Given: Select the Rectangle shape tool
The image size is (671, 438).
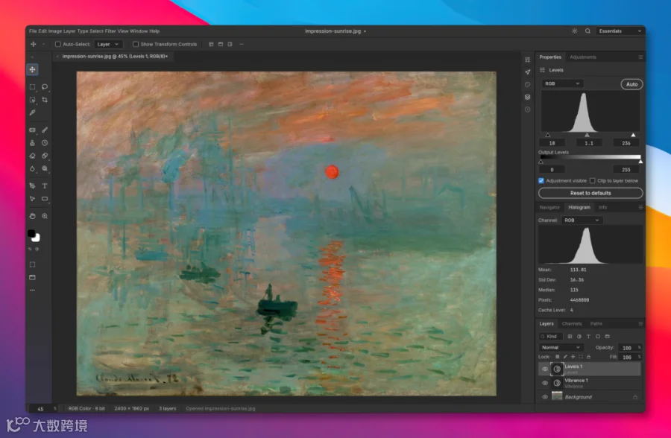Looking at the screenshot, I should 45,199.
